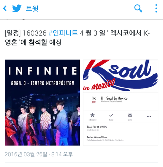Tap the 트윗 header title
This screenshot has width=163, height=167.
tap(32, 8)
